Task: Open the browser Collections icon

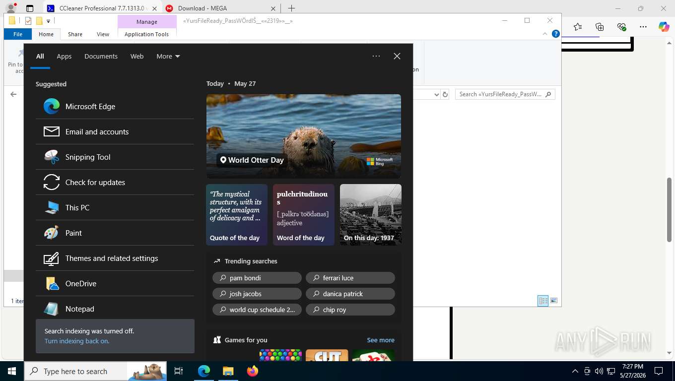Action: tap(600, 27)
